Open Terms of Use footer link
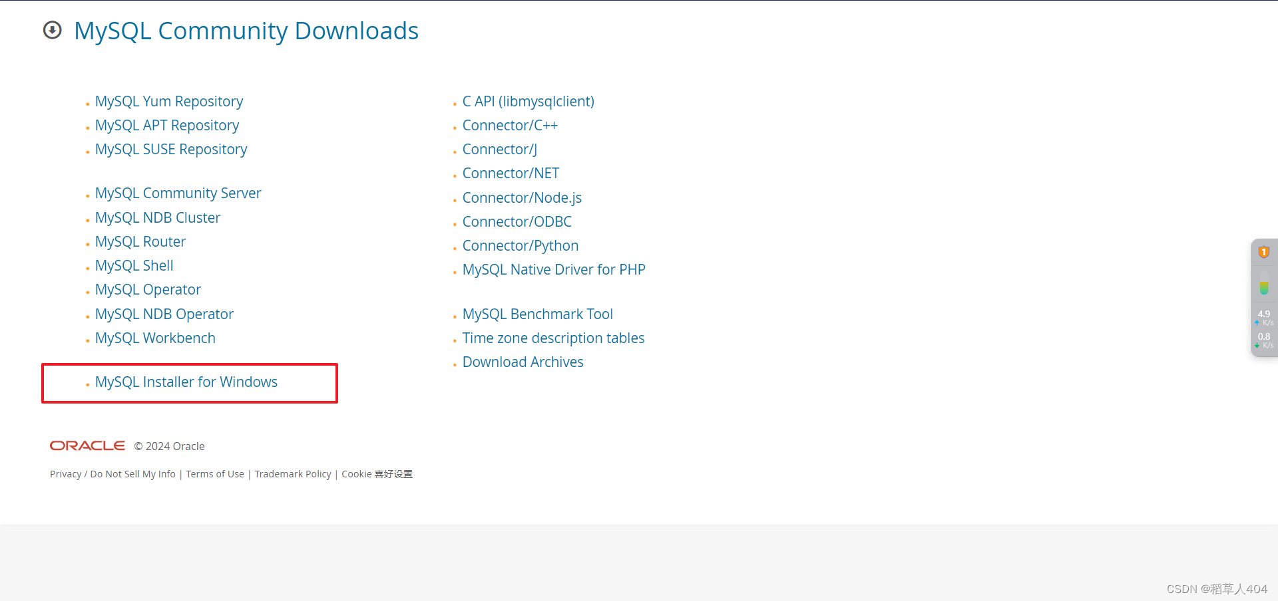This screenshot has width=1278, height=601. click(x=215, y=474)
